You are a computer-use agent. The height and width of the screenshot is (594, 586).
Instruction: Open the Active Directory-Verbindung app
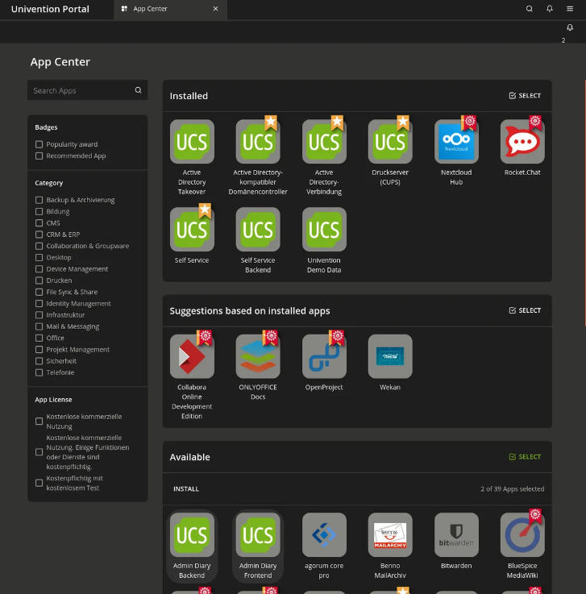pos(324,142)
